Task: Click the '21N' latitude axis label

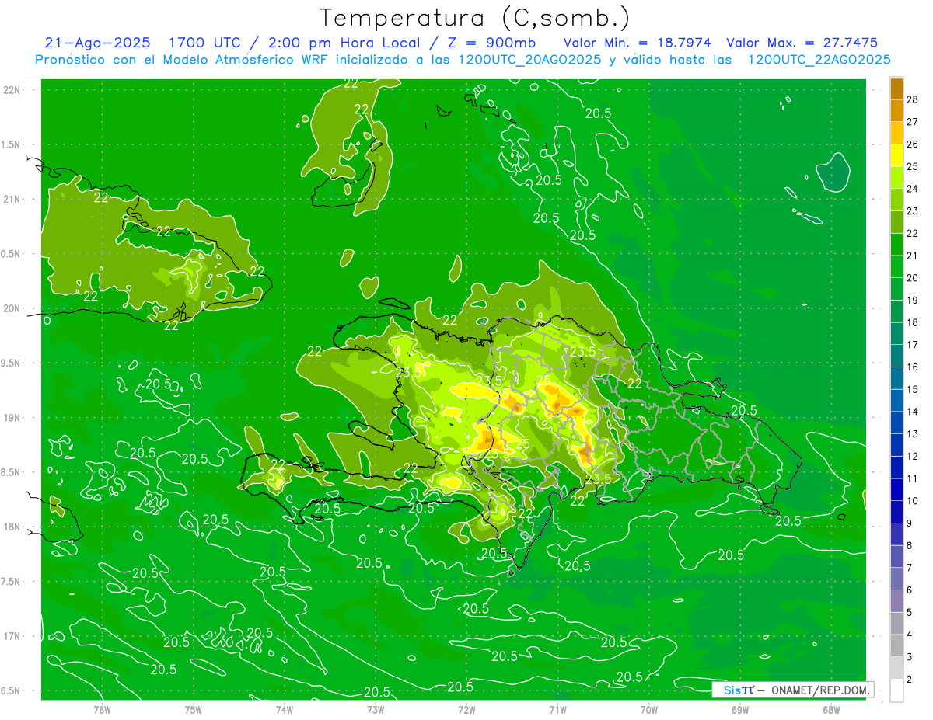Action: (11, 199)
